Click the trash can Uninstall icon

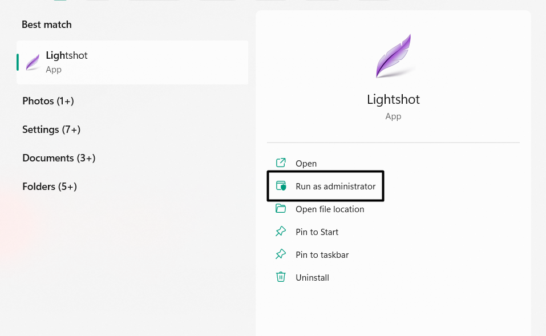[281, 277]
